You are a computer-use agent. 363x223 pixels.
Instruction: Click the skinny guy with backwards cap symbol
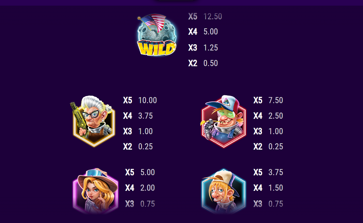click(223, 191)
